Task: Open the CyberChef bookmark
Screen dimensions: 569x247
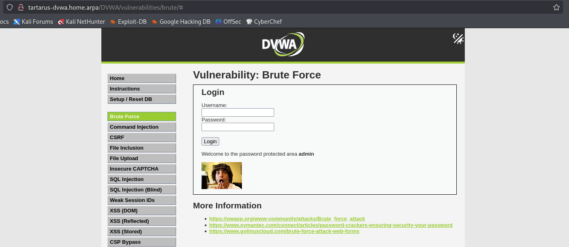Action: 264,22
